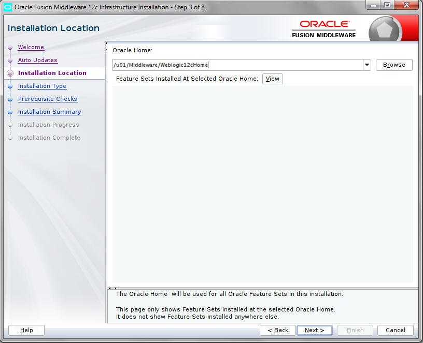Click the Oracle Fusion Middleware logo
Viewport: 423px width, 343px height.
323,29
